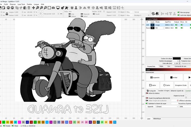The height and width of the screenshot is (127, 191).
Task: Click the Paste clipboard icon
Action: click(x=25, y=8)
